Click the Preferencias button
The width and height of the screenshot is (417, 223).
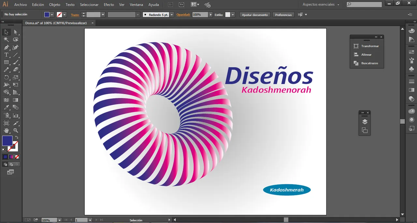[x=283, y=15]
